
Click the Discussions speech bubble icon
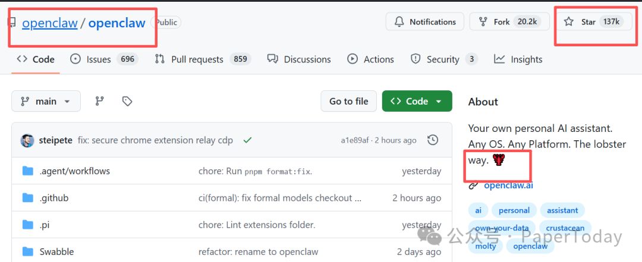tap(273, 59)
